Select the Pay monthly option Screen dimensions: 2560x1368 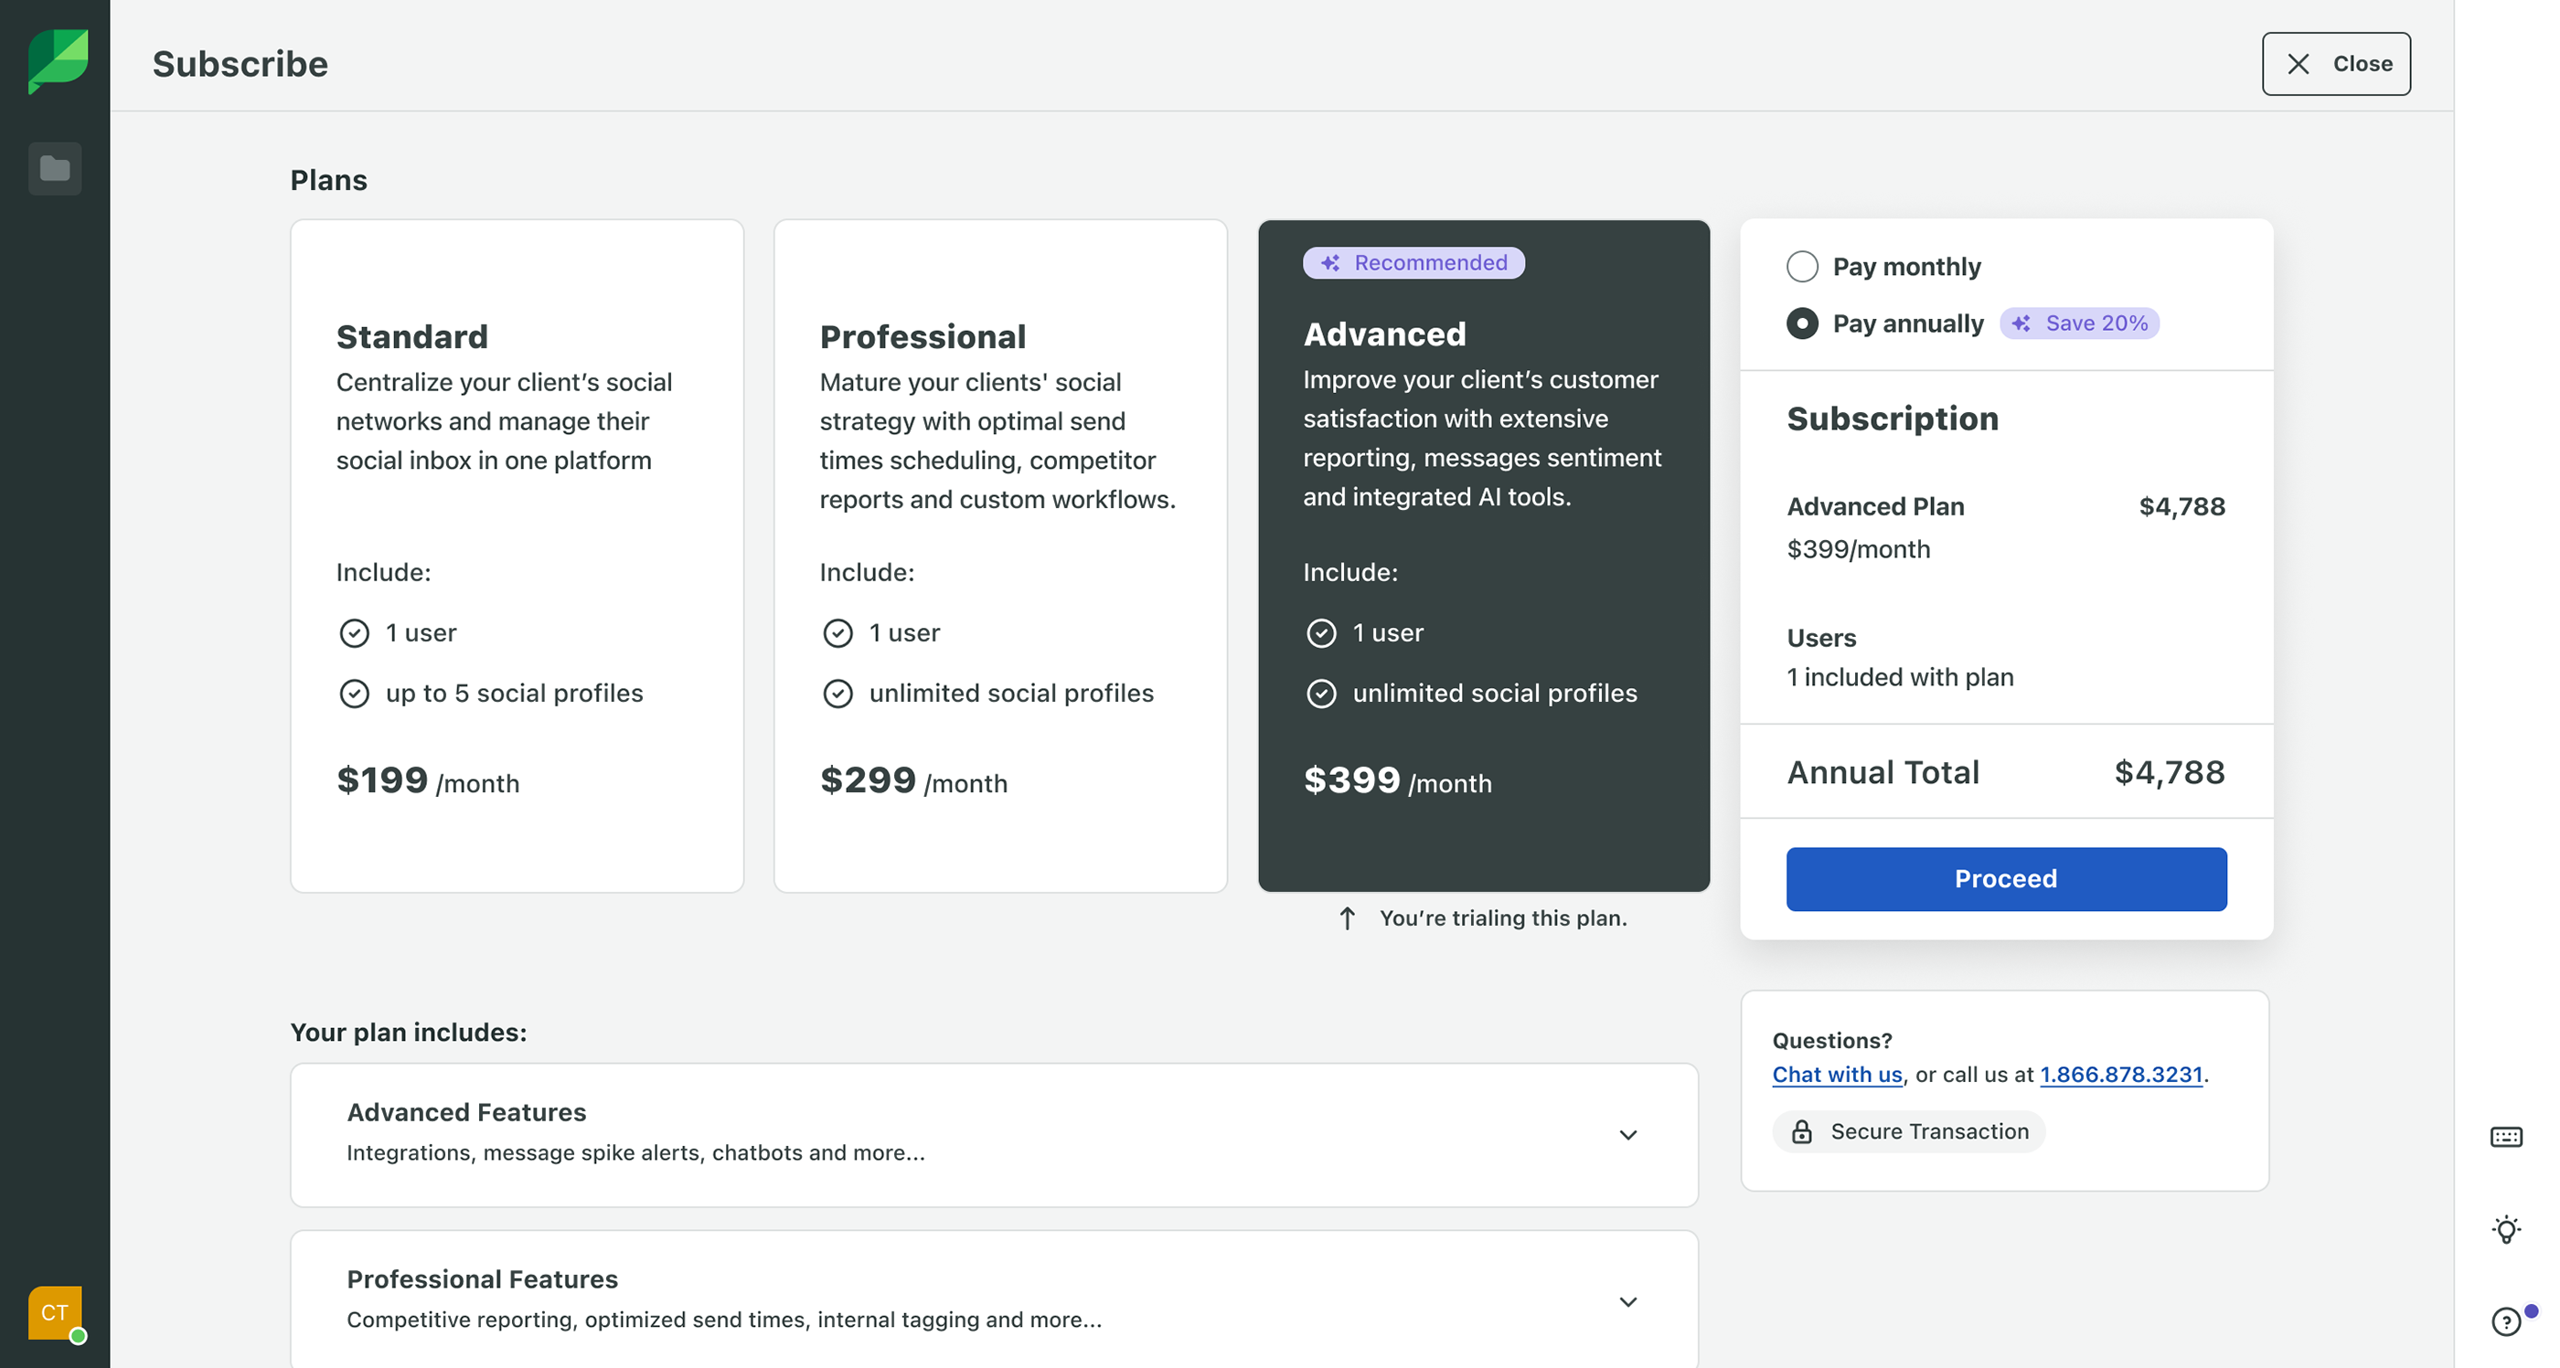(1802, 266)
